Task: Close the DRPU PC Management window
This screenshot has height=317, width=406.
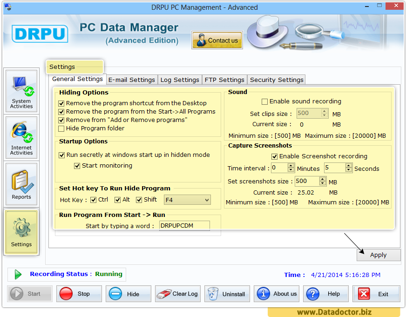Action: (x=396, y=6)
